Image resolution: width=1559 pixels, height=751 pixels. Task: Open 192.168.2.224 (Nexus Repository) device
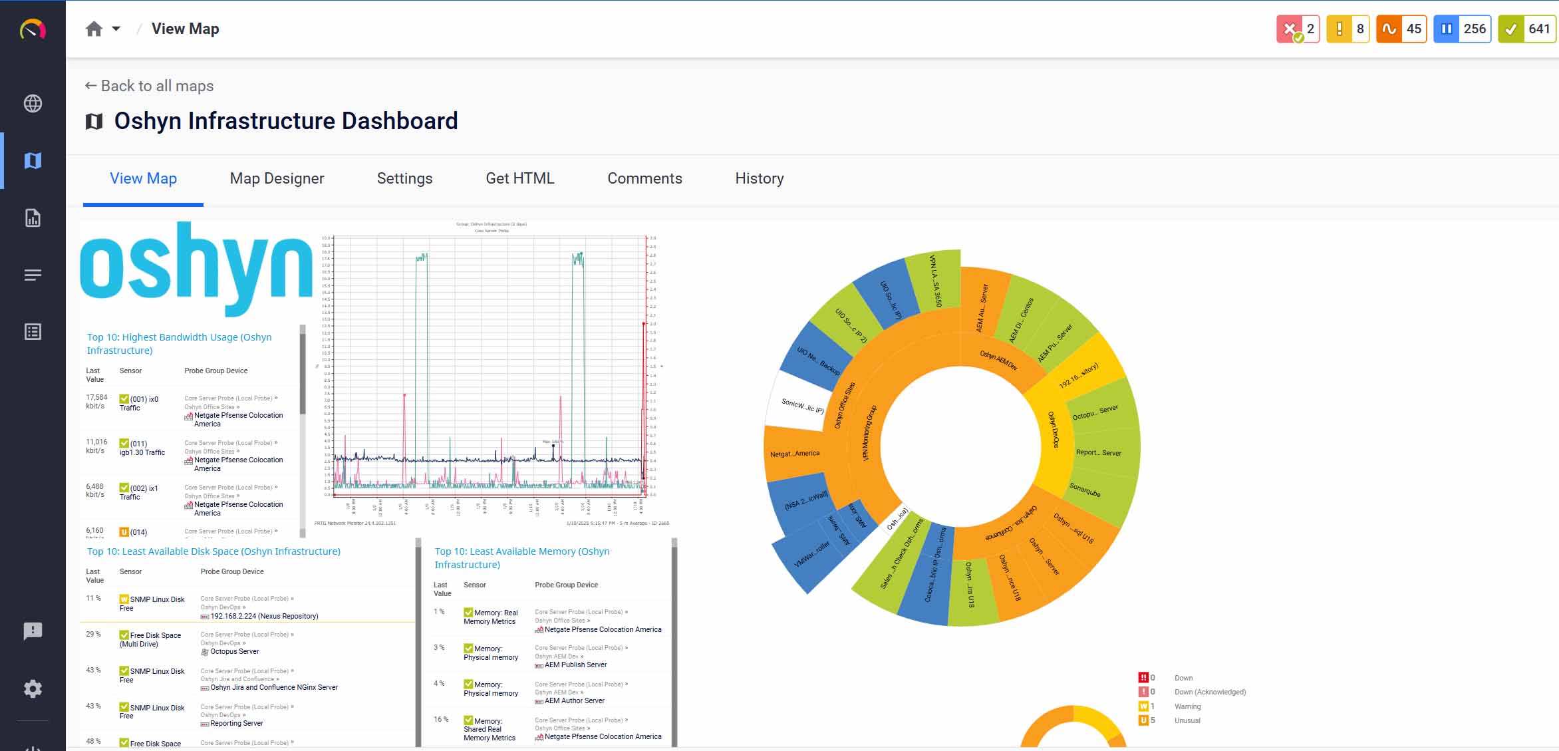click(x=264, y=616)
